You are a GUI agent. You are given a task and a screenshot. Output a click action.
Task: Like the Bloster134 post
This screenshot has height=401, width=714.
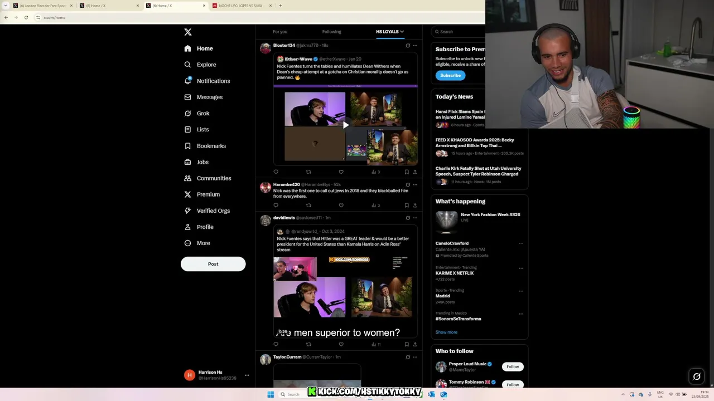pos(341,172)
